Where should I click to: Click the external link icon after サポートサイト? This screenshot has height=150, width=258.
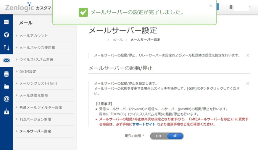[159, 124]
